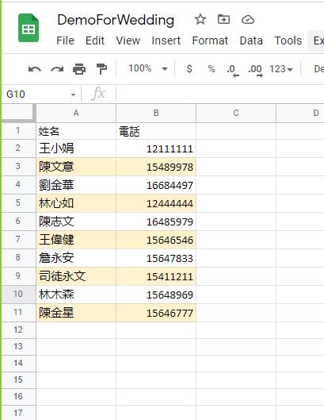Click cell containing 司徒永文
The width and height of the screenshot is (324, 420).
(x=76, y=276)
